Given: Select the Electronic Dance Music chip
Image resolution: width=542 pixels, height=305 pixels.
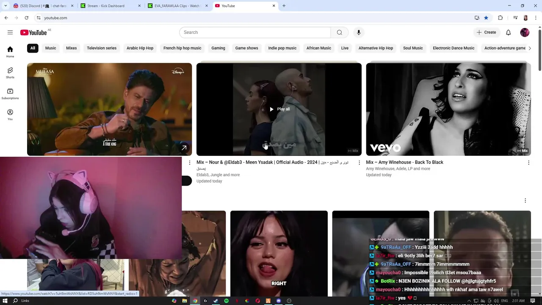Looking at the screenshot, I should (454, 48).
